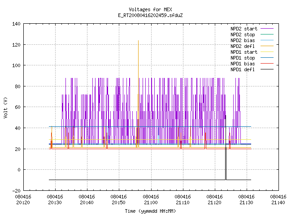Click the black NPD1 defl spike near 21:23
The height and width of the screenshot is (215, 287).
(x=226, y=147)
